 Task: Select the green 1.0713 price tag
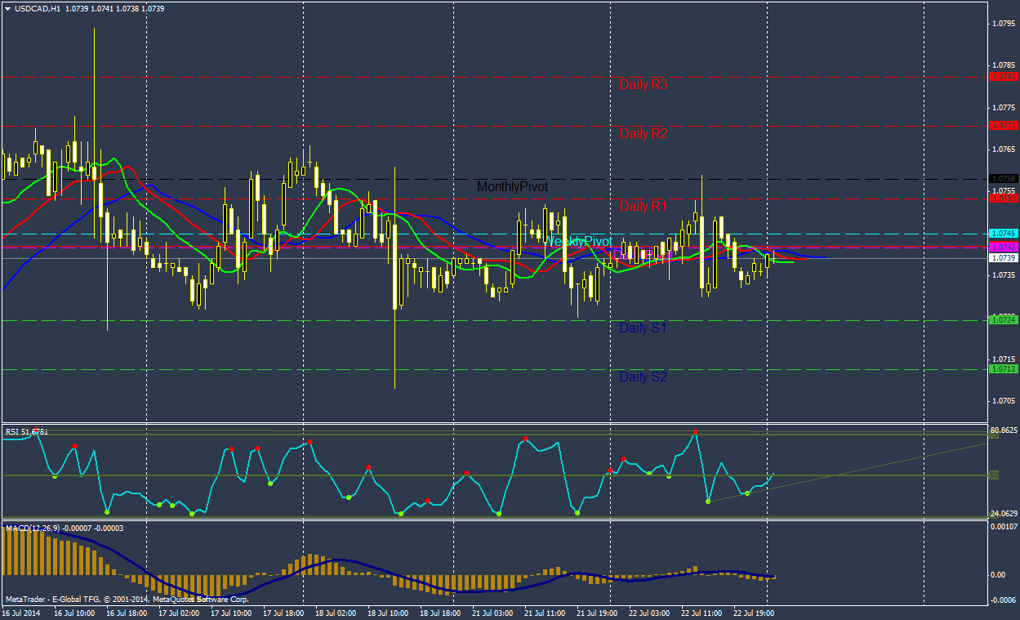(1003, 369)
